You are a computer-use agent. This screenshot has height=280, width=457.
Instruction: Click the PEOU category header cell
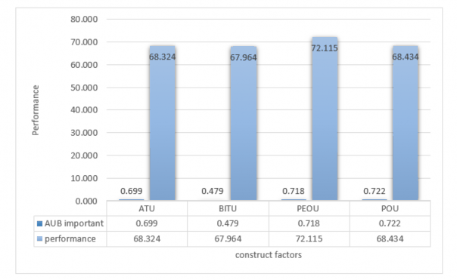(309, 208)
